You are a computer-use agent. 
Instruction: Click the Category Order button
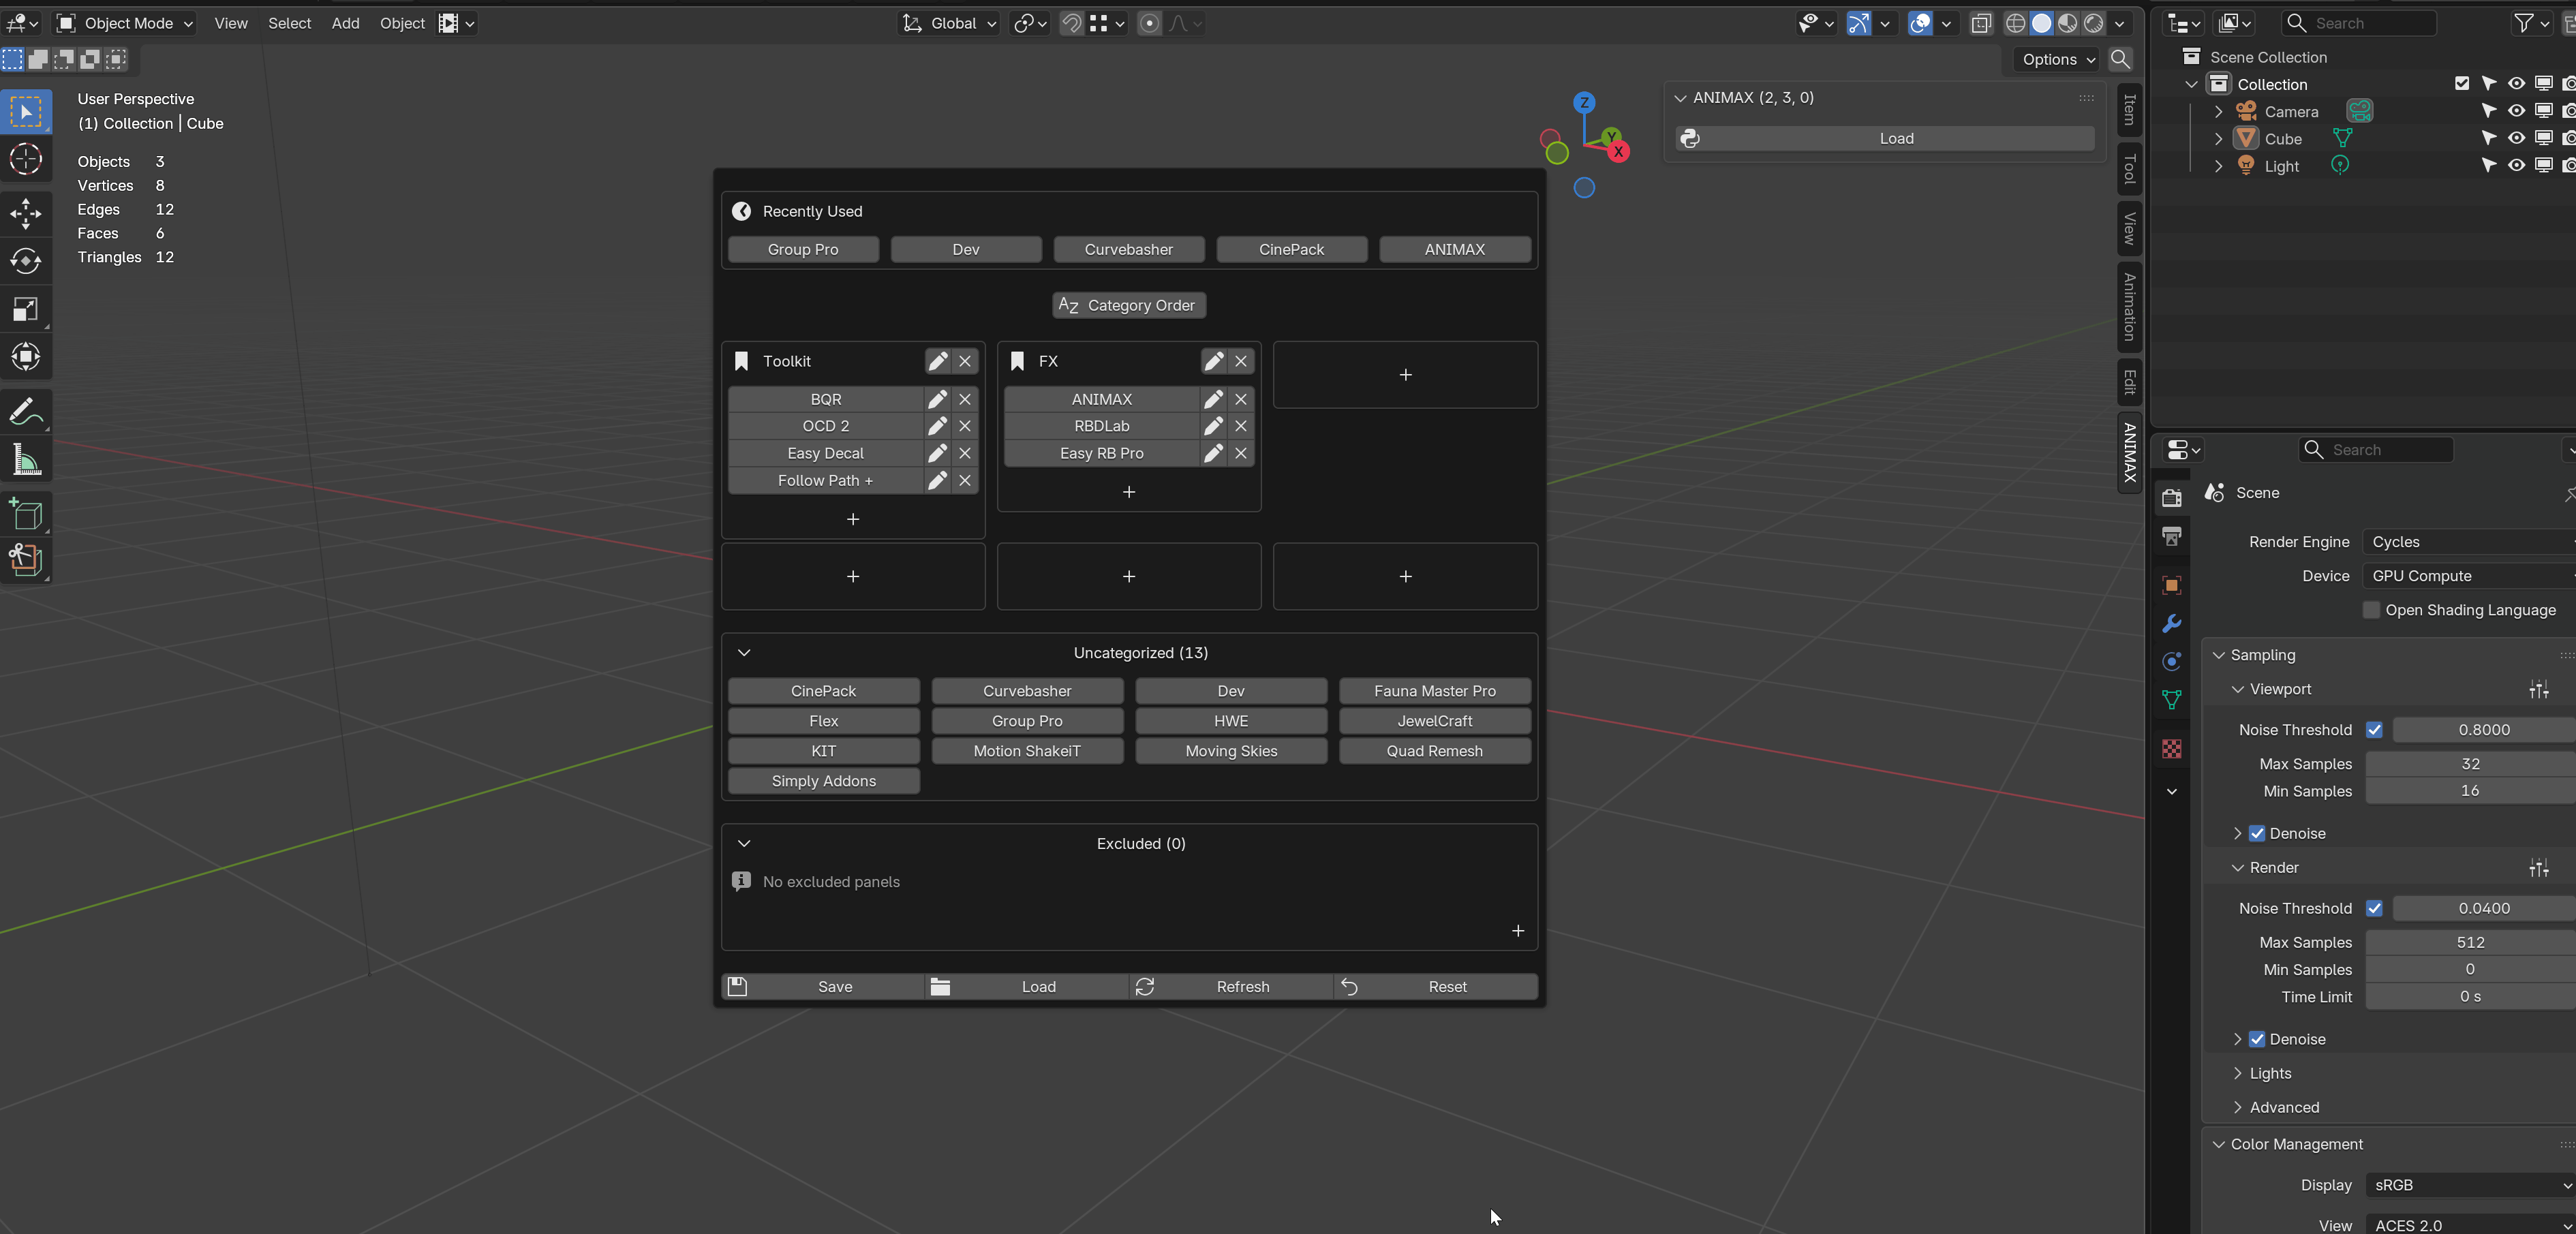[1129, 305]
